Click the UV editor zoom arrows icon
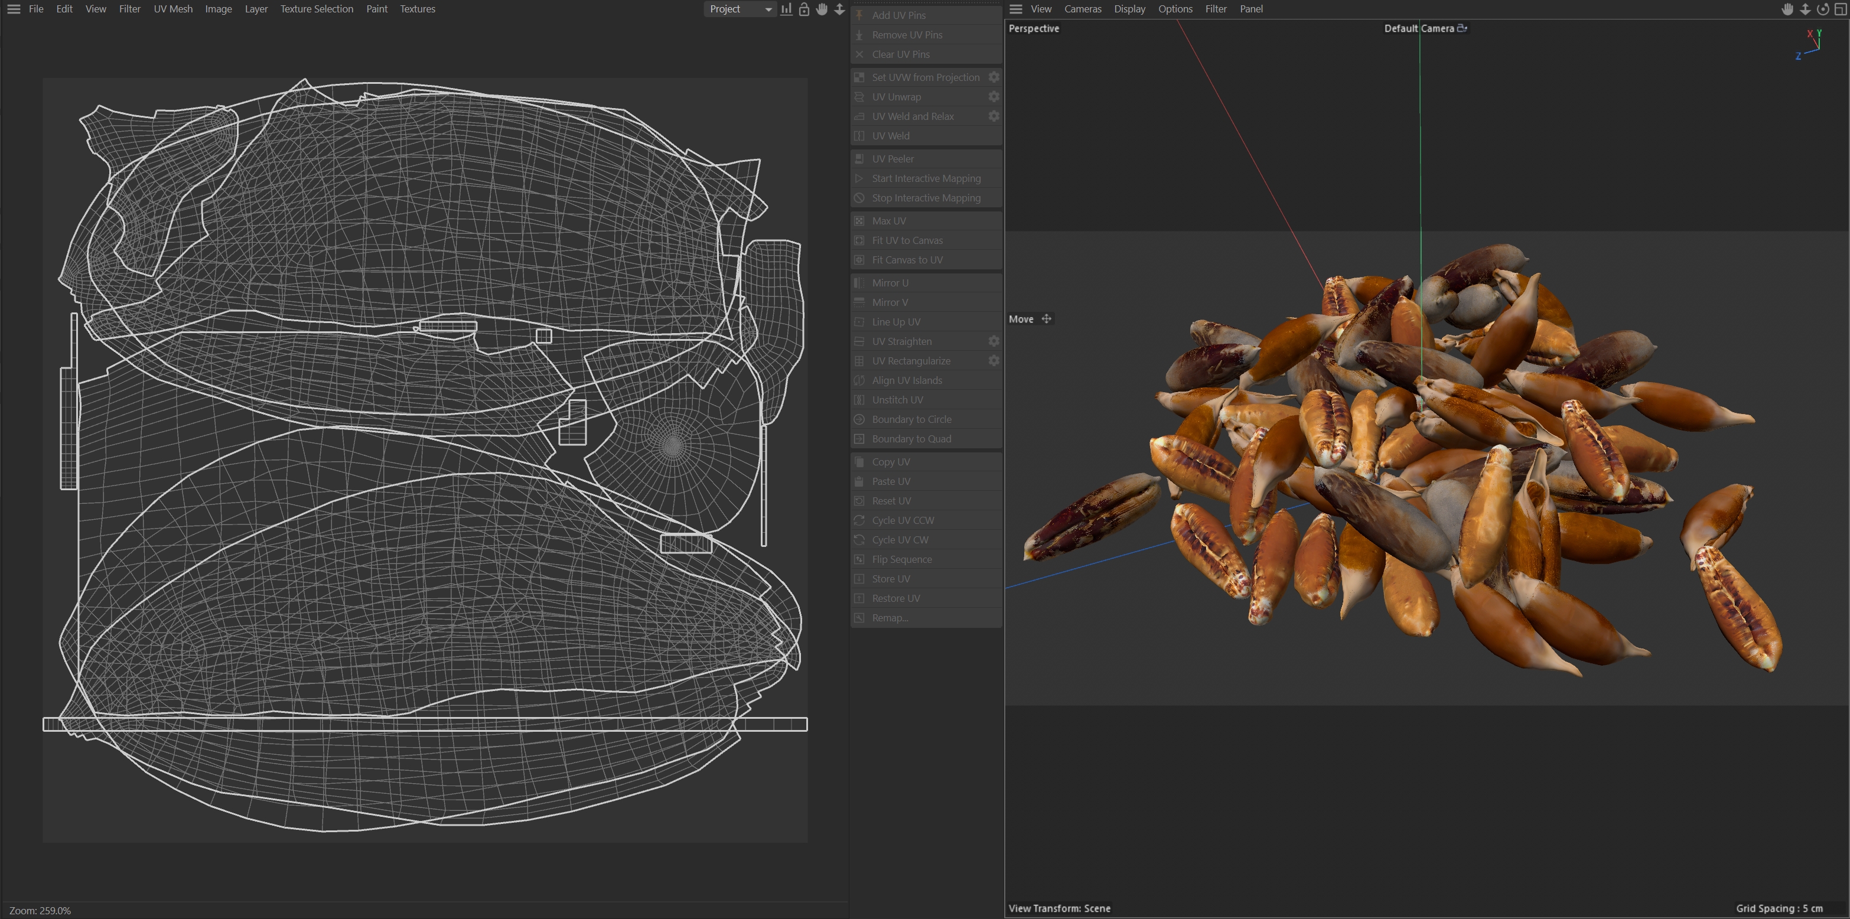1850x919 pixels. pos(839,9)
